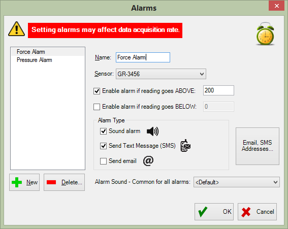Select Pressure Alarm in the alarm list

(x=48, y=60)
